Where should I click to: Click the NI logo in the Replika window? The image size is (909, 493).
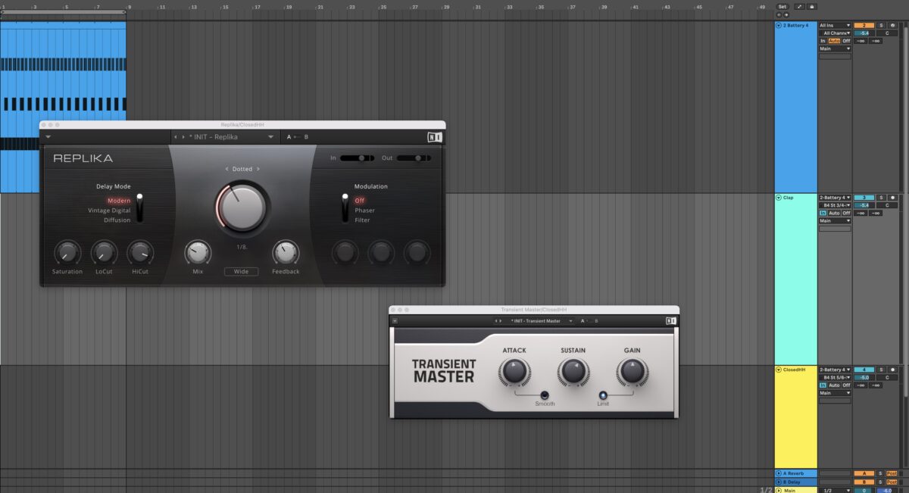(x=434, y=137)
